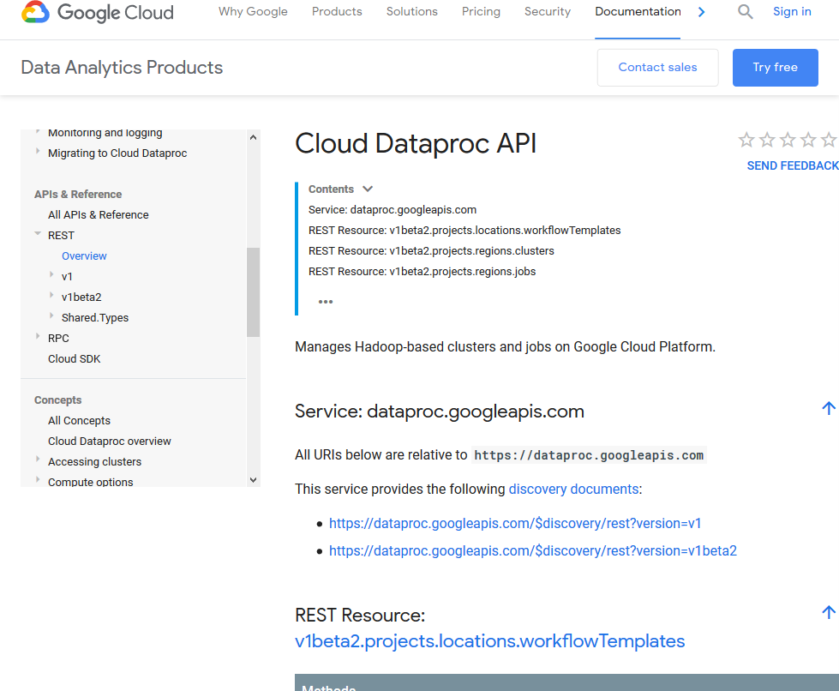
Task: Open Cloud SDK in the sidebar
Action: [x=75, y=358]
